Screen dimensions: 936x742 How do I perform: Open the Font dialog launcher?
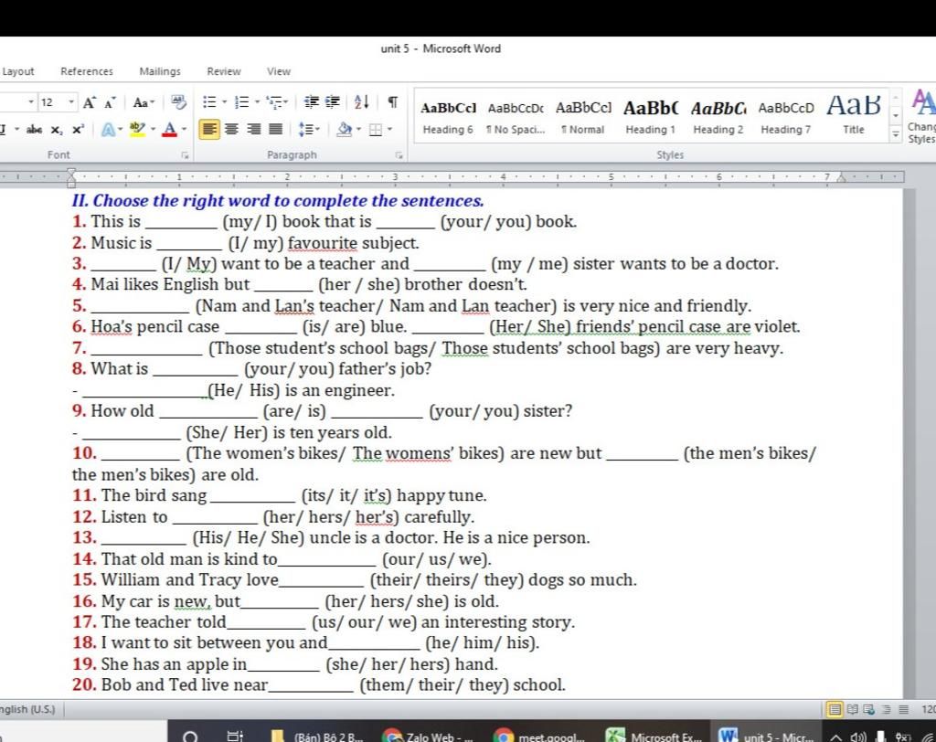185,155
